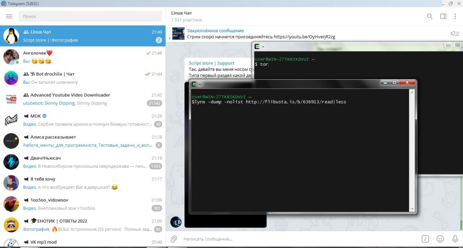Click the Ангелочек profile avatar
This screenshot has width=463, height=248.
click(11, 57)
